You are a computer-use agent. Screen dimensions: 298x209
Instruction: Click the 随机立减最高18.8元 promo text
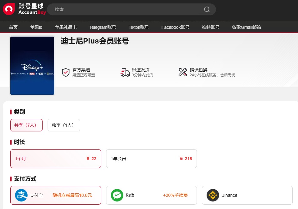pos(72,195)
